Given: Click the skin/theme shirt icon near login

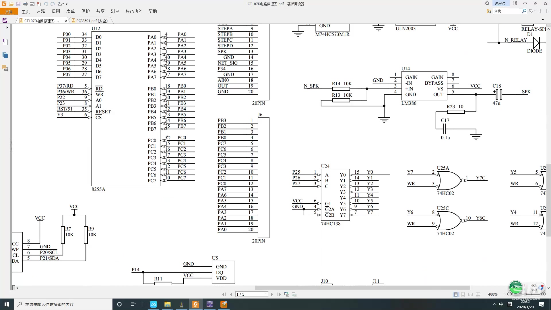Looking at the screenshot, I should [487, 3].
